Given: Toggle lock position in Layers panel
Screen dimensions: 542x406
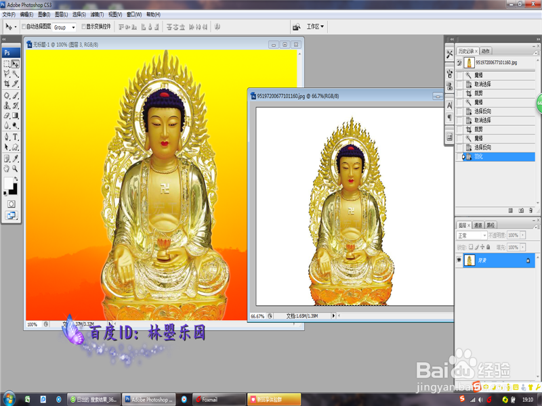Looking at the screenshot, I should 482,247.
